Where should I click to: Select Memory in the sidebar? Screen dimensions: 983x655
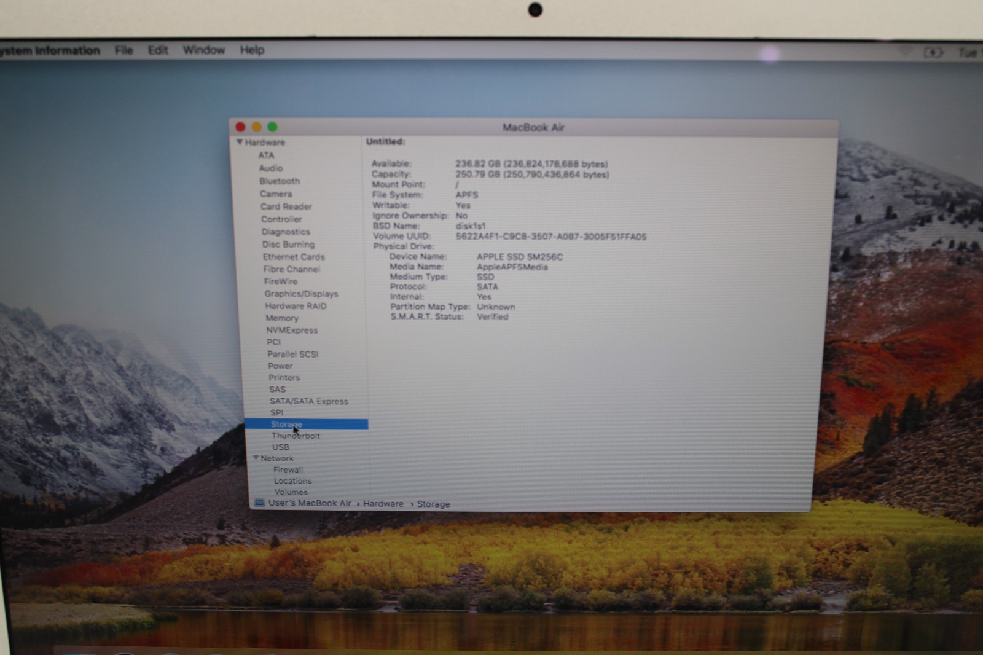pos(282,318)
